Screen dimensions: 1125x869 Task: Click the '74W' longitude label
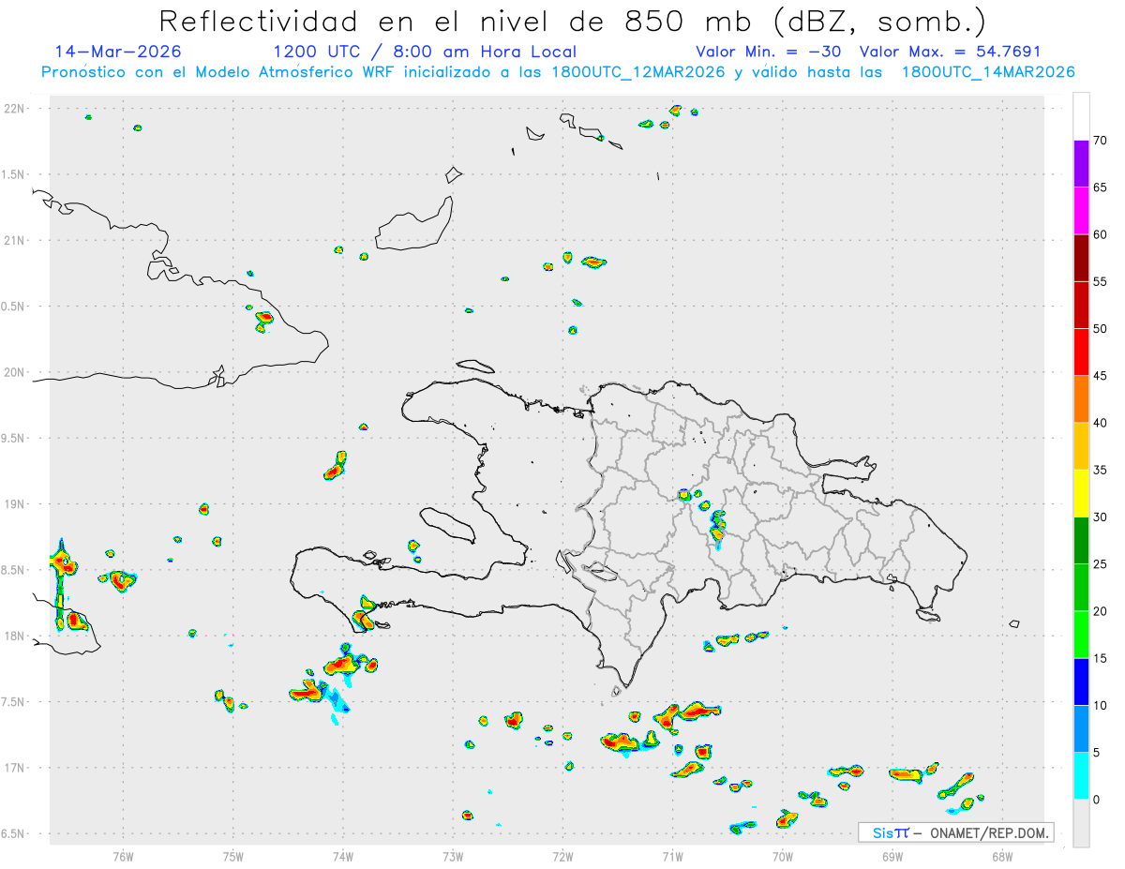pyautogui.click(x=342, y=857)
